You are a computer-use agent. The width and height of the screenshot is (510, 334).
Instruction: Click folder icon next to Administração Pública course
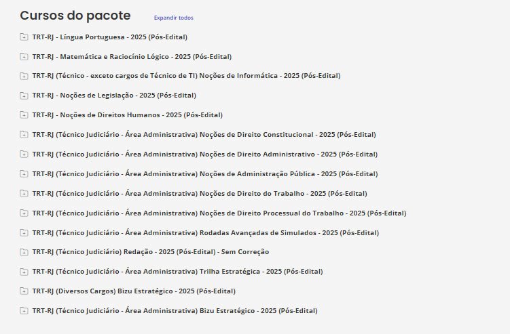[x=24, y=174]
